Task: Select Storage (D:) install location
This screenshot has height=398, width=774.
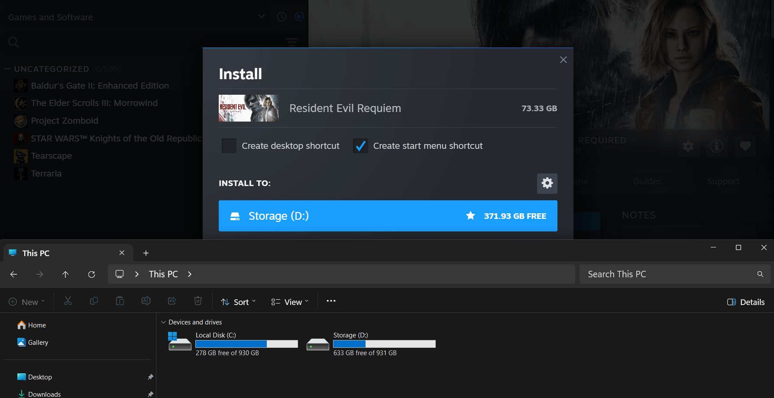Action: [x=388, y=216]
